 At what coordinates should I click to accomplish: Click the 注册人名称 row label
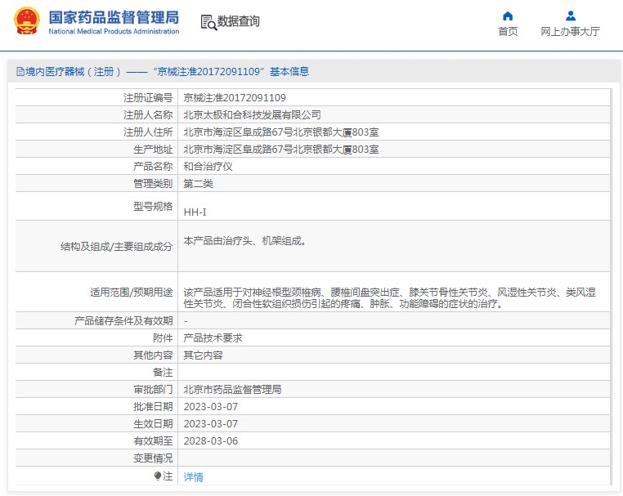pyautogui.click(x=148, y=114)
